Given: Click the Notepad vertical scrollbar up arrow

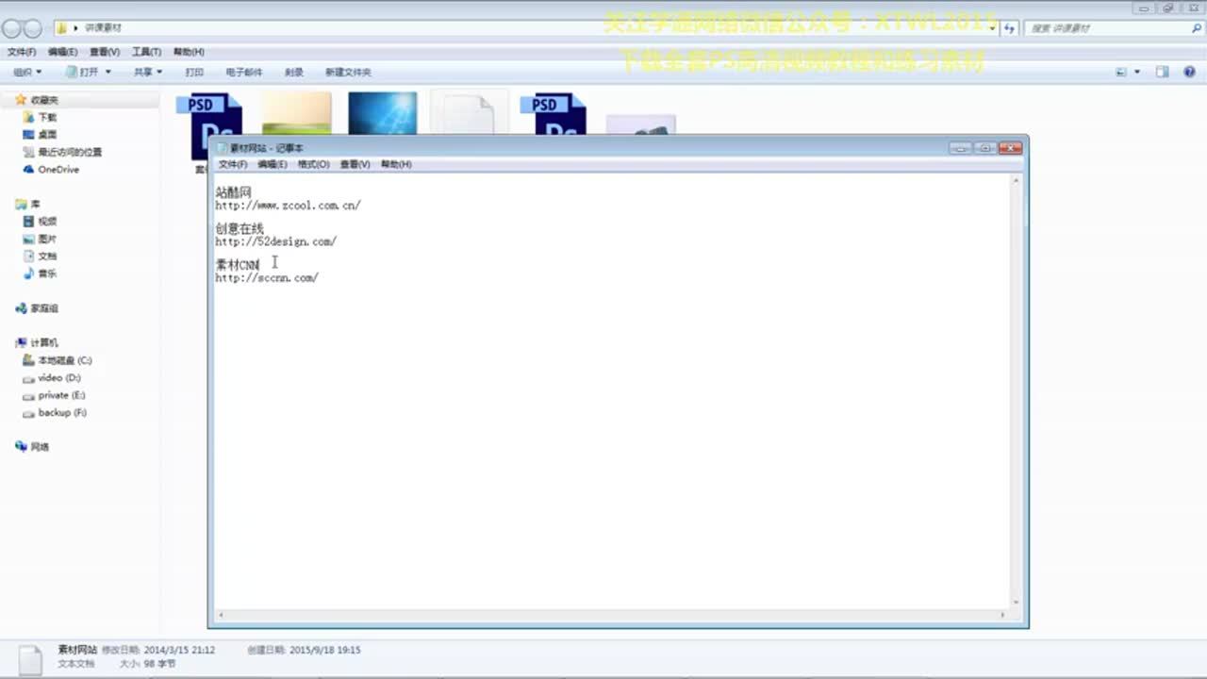Looking at the screenshot, I should (1017, 180).
